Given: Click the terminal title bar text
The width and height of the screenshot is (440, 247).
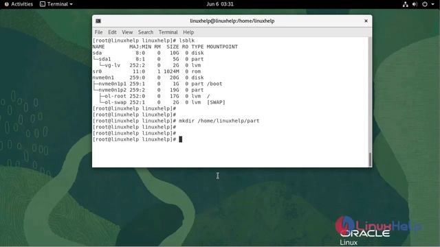Looking at the screenshot, I should click(x=232, y=21).
